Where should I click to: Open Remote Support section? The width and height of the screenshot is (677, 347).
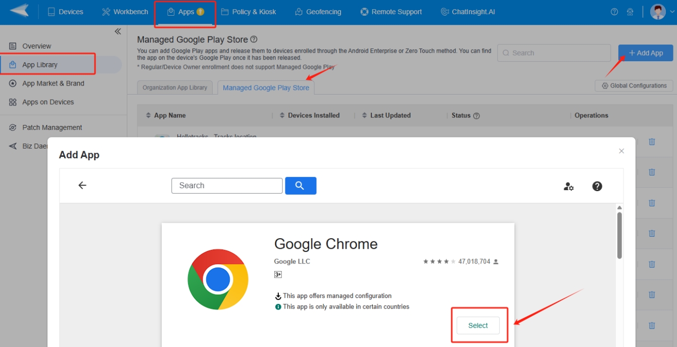click(391, 12)
